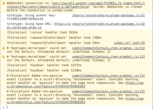Screen dimensions: 153x110
Task: Expand the second non-passive mousewheel violation
Action: pos(8,91)
